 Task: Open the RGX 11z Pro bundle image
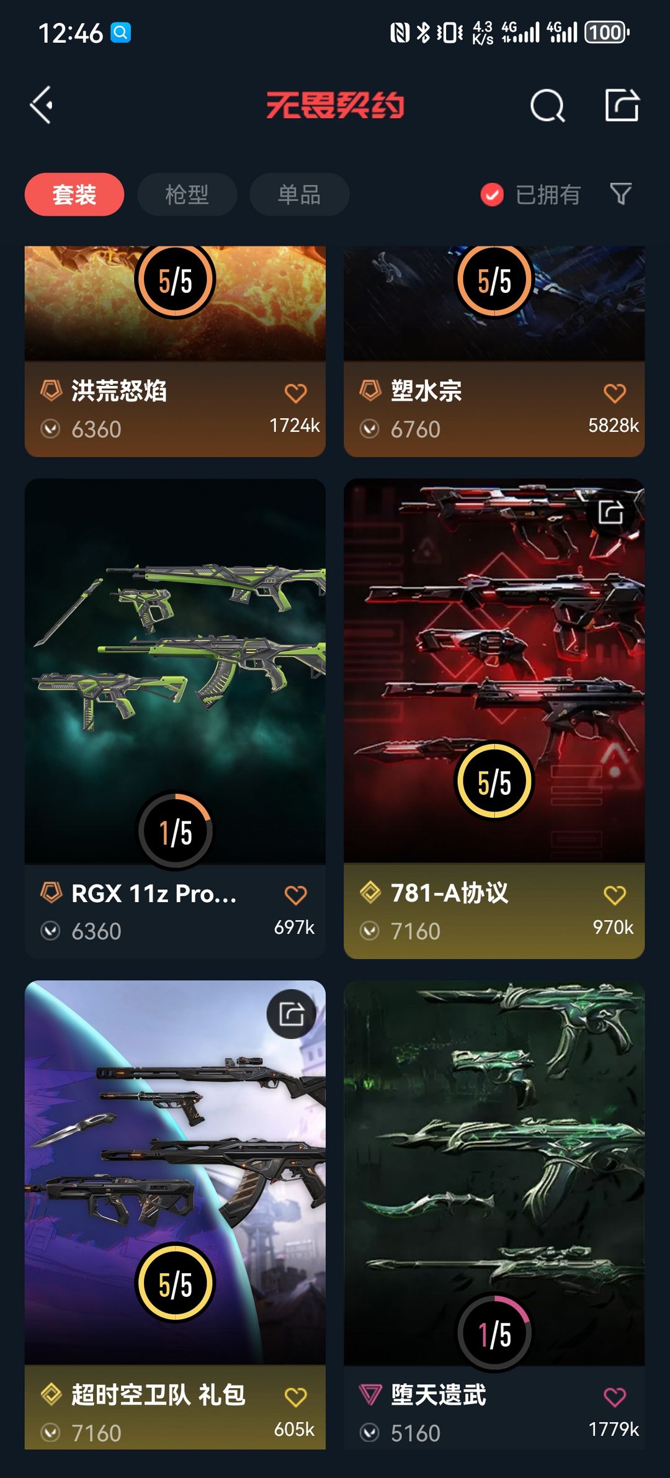click(x=175, y=670)
